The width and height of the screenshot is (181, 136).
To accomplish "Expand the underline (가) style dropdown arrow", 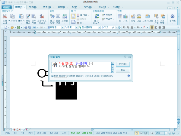I will (135, 28).
